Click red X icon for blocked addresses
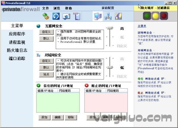This screenshot has height=128, width=178. click(x=87, y=85)
